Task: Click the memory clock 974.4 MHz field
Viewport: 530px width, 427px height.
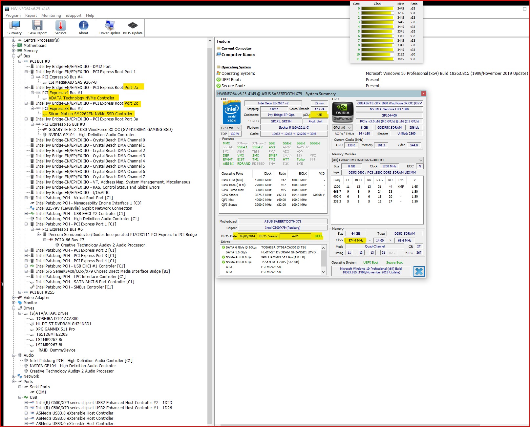Action: [356, 240]
